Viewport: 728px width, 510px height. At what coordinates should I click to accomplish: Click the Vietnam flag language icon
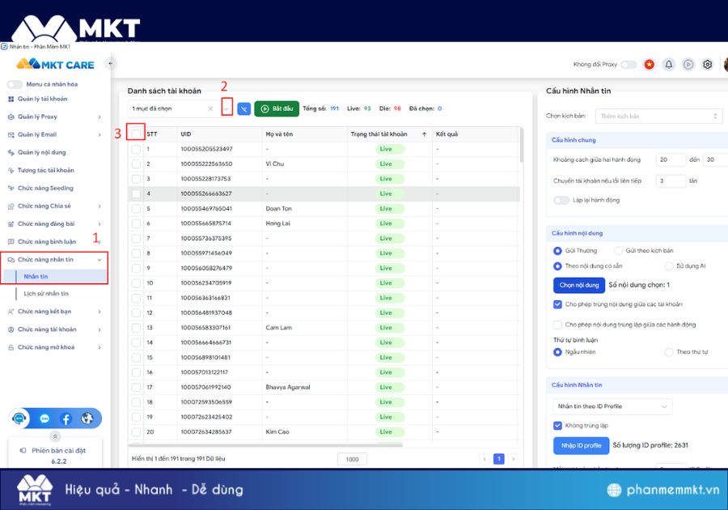[x=649, y=65]
